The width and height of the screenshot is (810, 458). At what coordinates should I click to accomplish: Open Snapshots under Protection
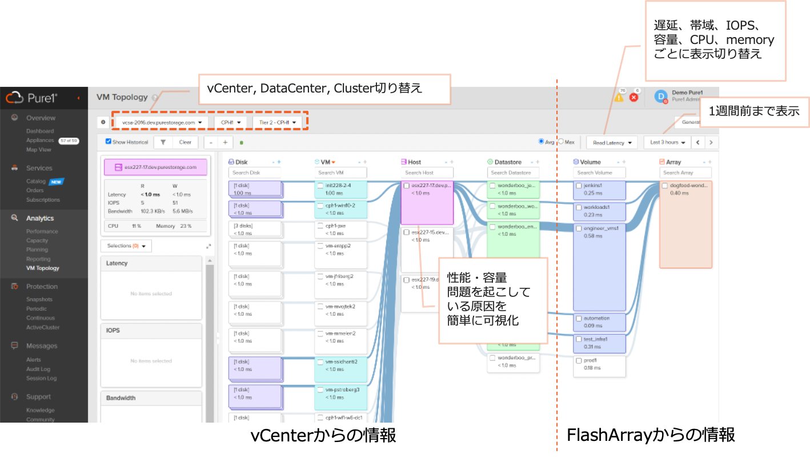[x=39, y=299]
